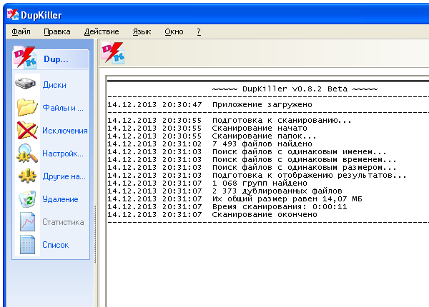Show the Список results view
The height and width of the screenshot is (307, 429).
click(x=55, y=245)
